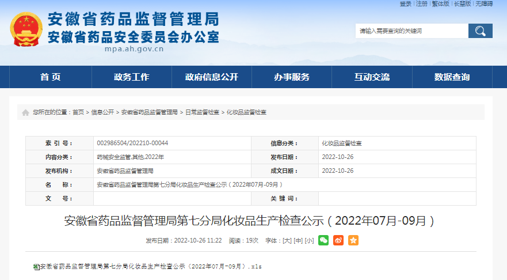
Task: Switch to 繁体版 version
Action: pos(441,3)
